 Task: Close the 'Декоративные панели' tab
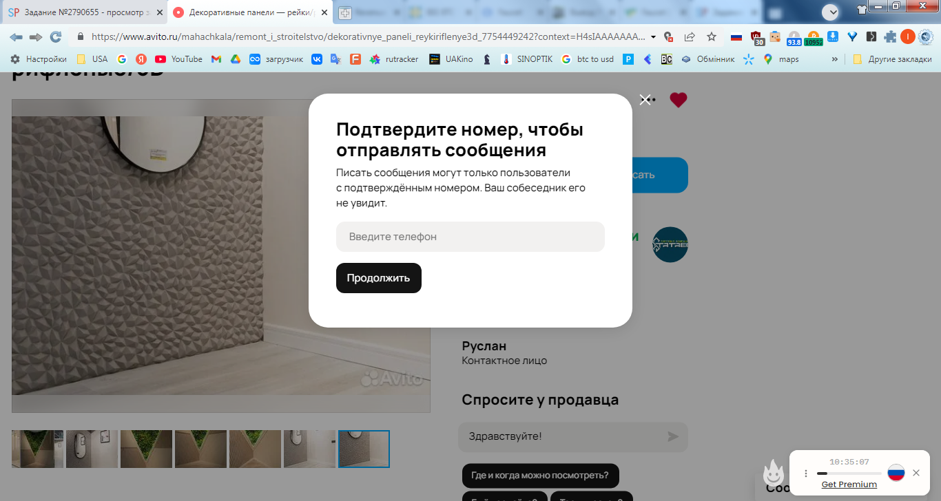pos(324,12)
